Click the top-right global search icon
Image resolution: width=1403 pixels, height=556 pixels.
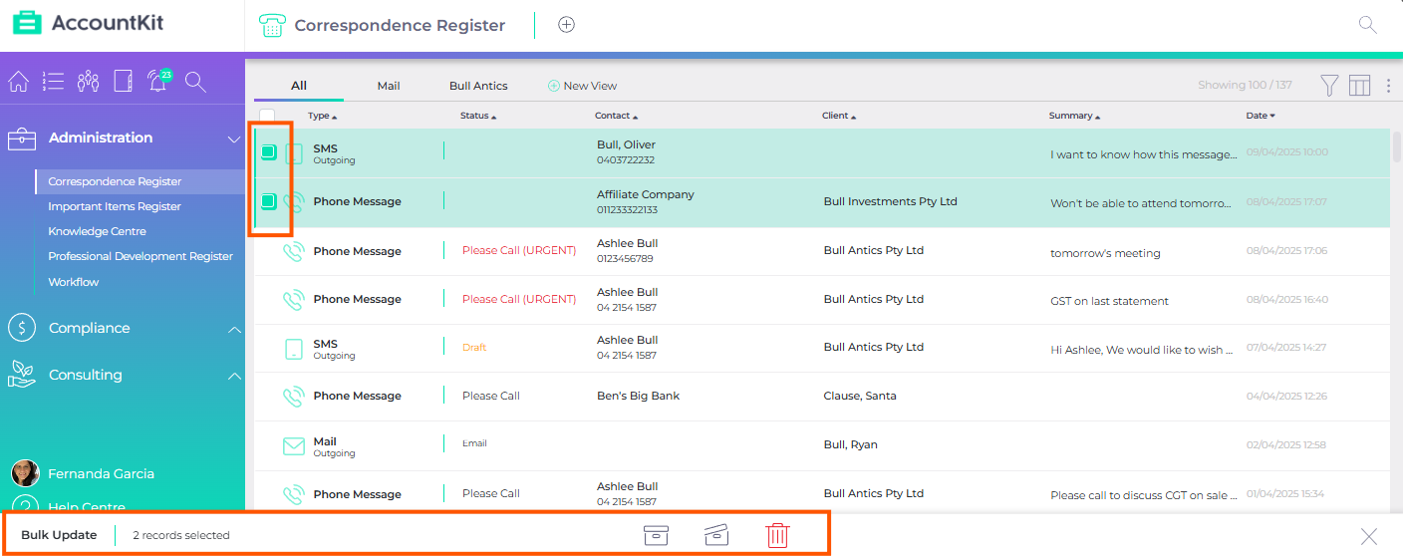pos(1368,25)
